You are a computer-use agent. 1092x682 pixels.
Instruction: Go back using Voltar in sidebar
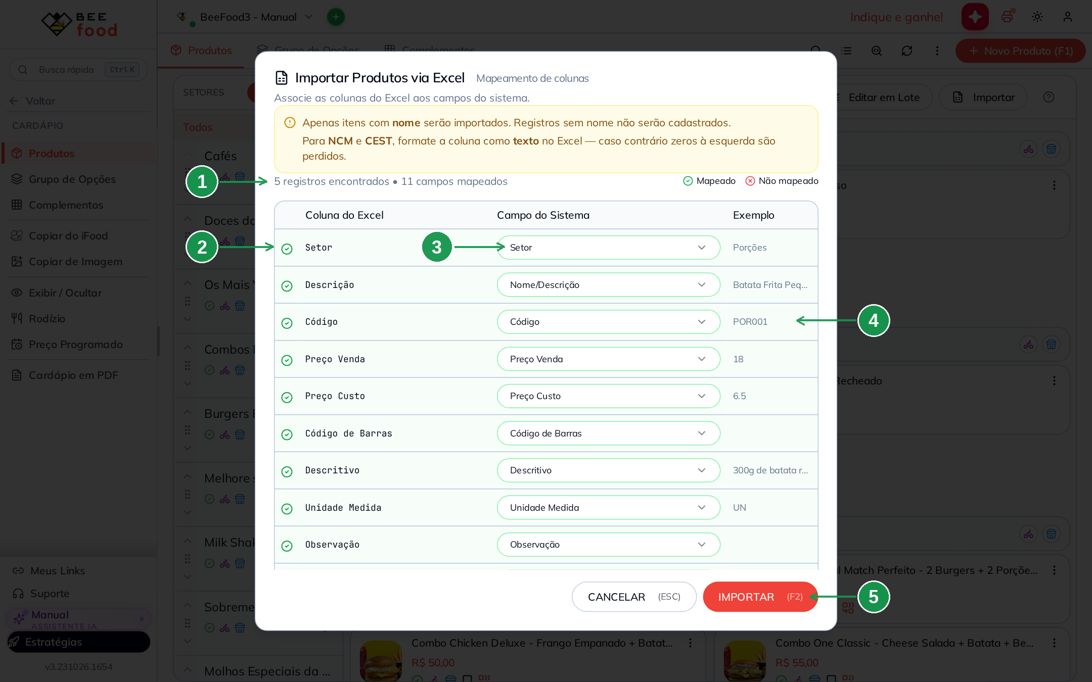(x=33, y=101)
